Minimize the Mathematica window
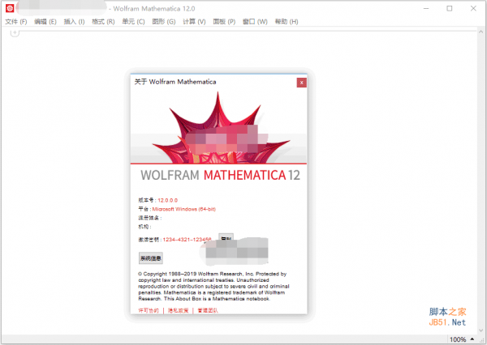 coord(426,8)
